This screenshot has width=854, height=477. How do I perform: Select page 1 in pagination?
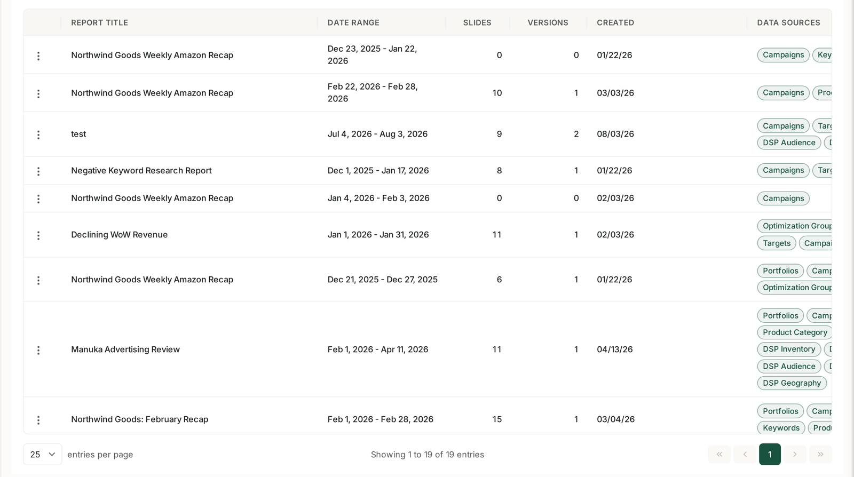click(770, 454)
